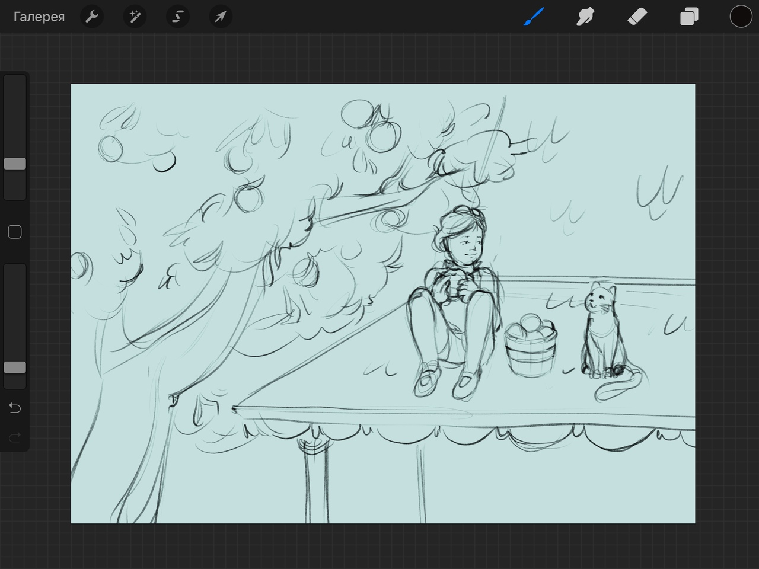Select the Smudge tool
This screenshot has width=759, height=569.
tap(585, 17)
